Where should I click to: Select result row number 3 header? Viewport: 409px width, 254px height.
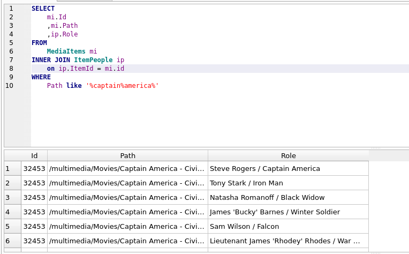(12, 198)
